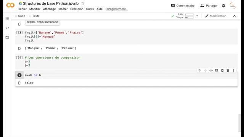Open the Google Drive icon beside notebook title
The image size is (244, 137).
(20, 3)
